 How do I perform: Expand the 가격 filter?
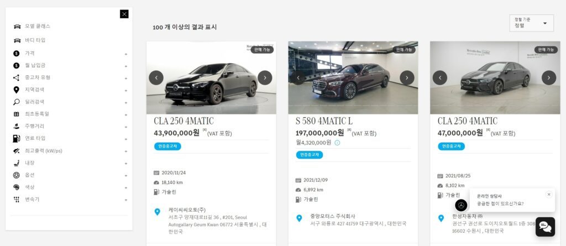click(x=70, y=54)
